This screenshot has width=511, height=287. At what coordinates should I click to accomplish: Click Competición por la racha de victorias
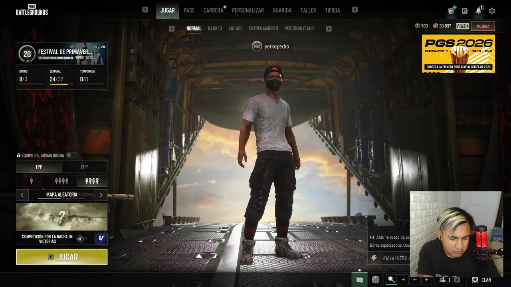pyautogui.click(x=47, y=239)
